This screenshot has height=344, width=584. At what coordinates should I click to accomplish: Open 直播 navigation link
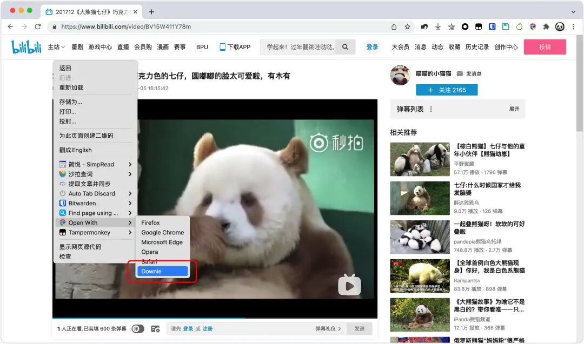click(123, 47)
